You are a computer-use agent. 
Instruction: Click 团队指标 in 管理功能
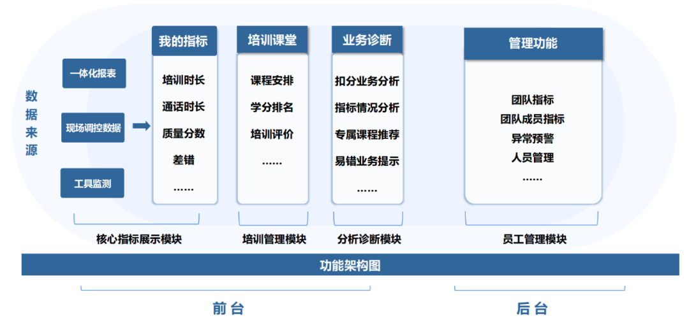[x=533, y=99]
